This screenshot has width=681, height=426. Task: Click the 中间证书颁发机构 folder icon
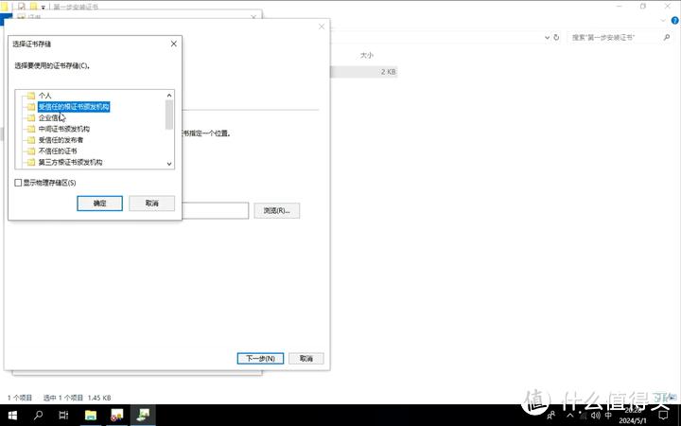31,129
